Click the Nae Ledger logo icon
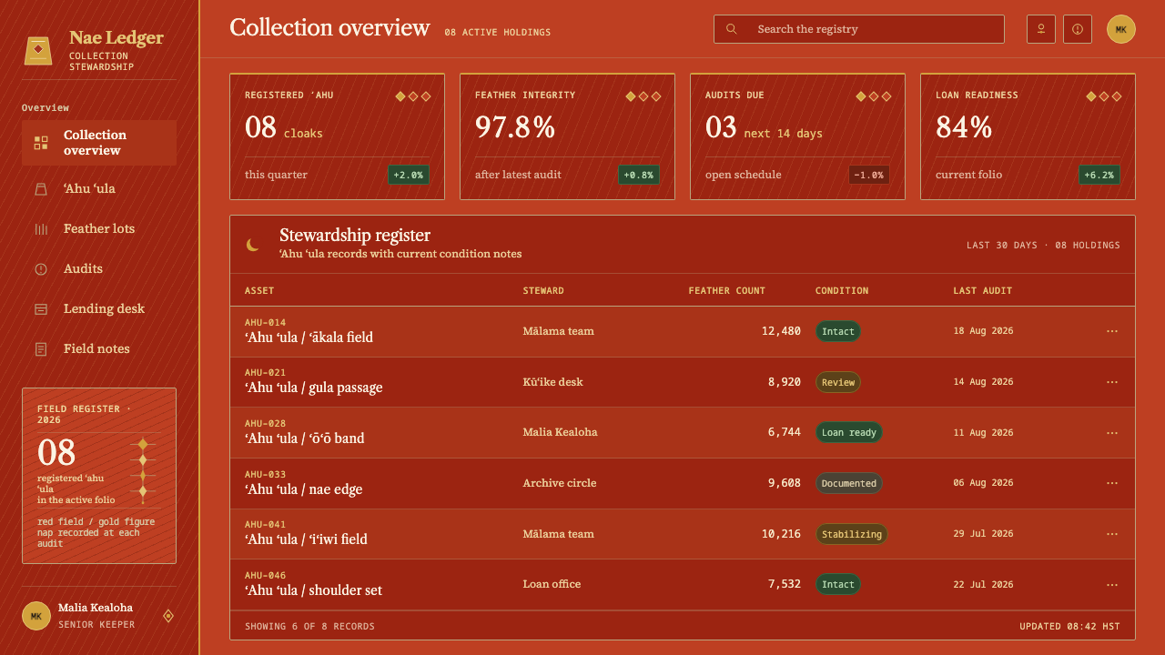The width and height of the screenshot is (1165, 655). click(x=38, y=50)
